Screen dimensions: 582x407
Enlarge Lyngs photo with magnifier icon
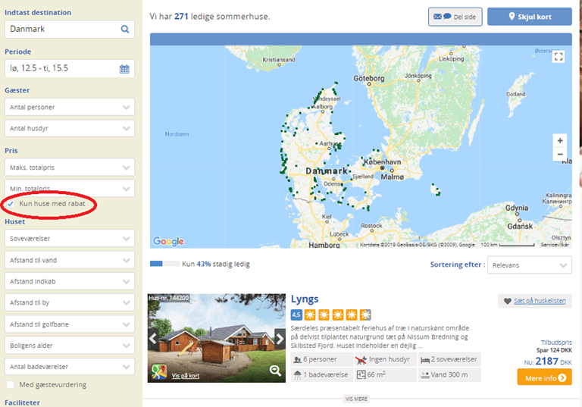click(x=275, y=370)
